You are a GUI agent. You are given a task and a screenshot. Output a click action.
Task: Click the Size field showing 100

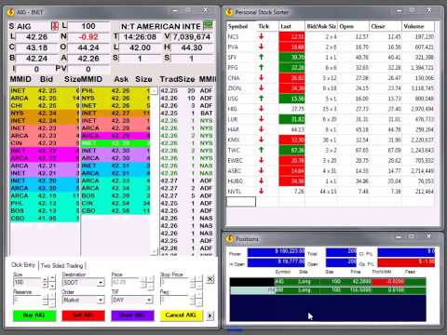click(x=27, y=282)
